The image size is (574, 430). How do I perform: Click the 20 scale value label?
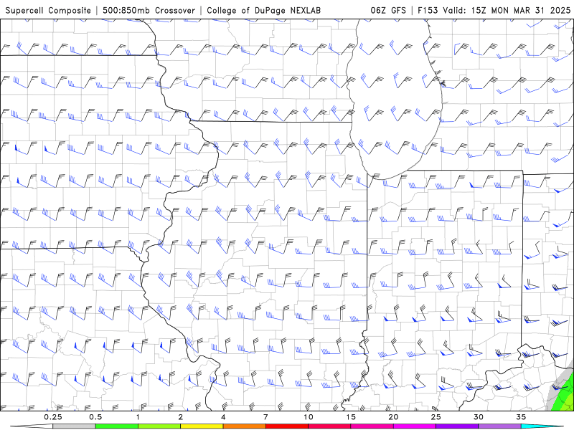(x=393, y=417)
